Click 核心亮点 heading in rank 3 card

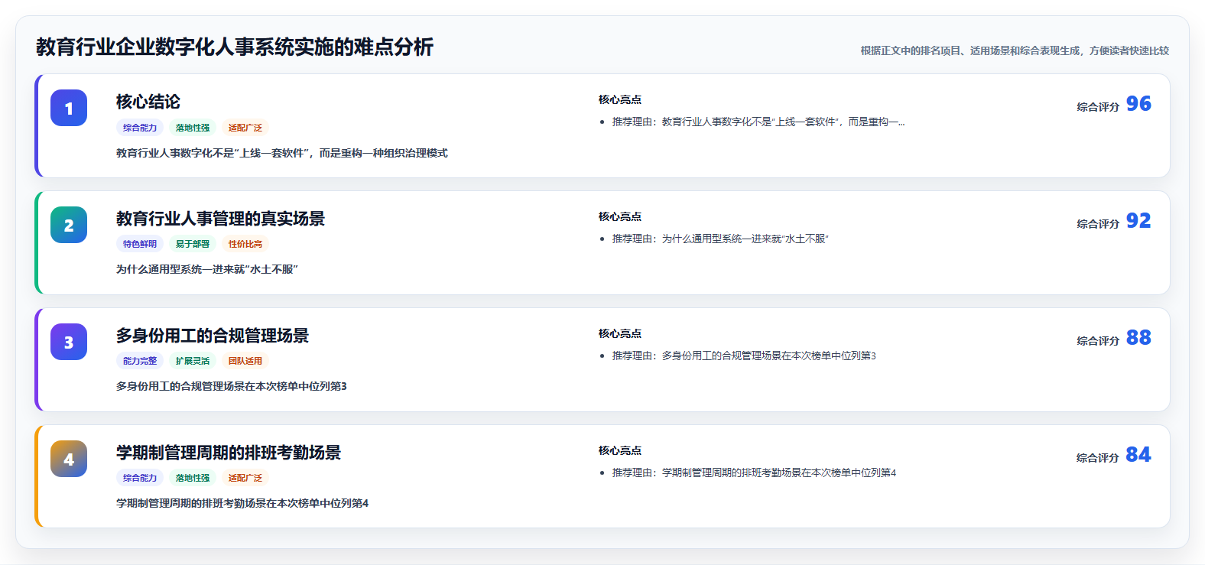tap(620, 333)
